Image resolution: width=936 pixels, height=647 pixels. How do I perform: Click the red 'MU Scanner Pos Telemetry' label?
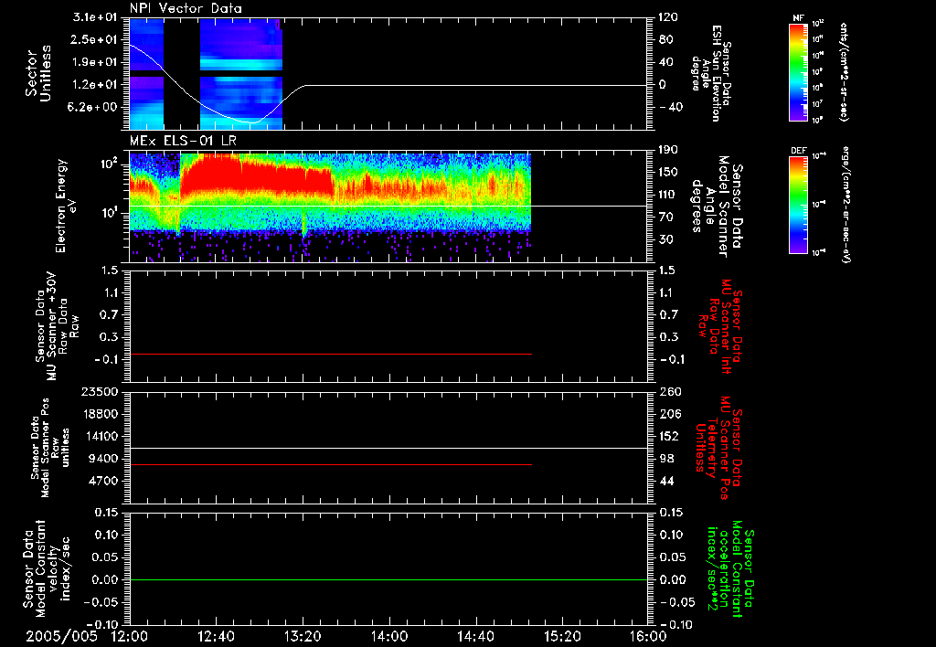click(718, 448)
